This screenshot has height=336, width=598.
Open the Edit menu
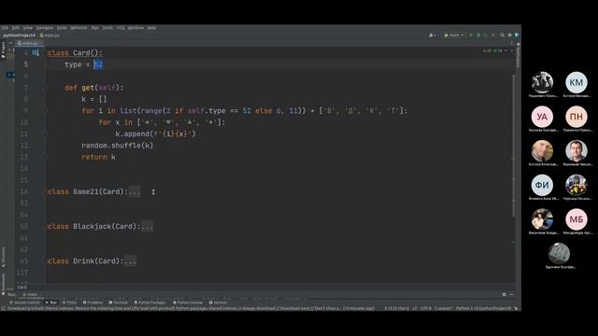coord(16,28)
